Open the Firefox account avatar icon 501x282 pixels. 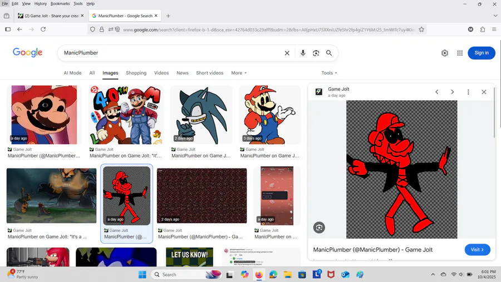[x=470, y=29]
